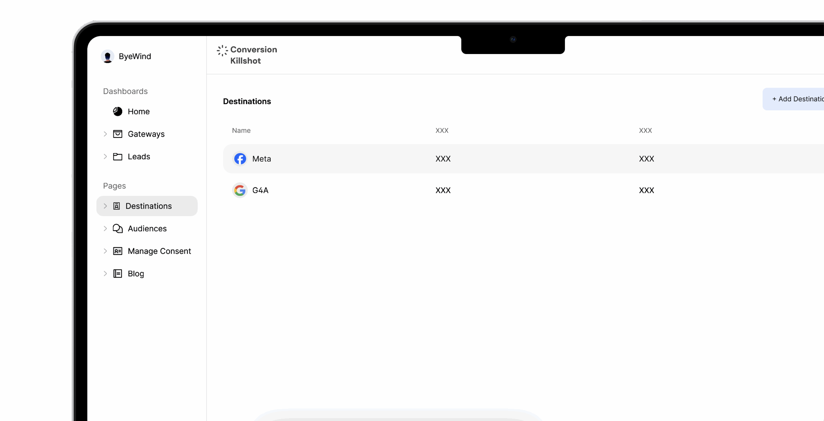Click the Meta Facebook logo icon

coord(240,159)
